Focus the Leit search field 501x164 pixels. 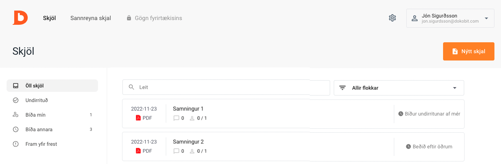tap(226, 87)
